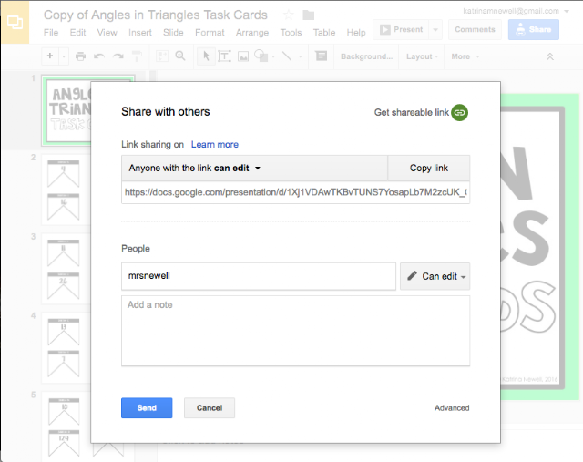
Task: Open the Slide menu
Action: 173,33
